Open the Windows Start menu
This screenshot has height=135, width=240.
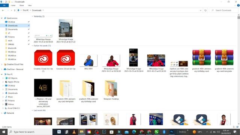point(4,132)
